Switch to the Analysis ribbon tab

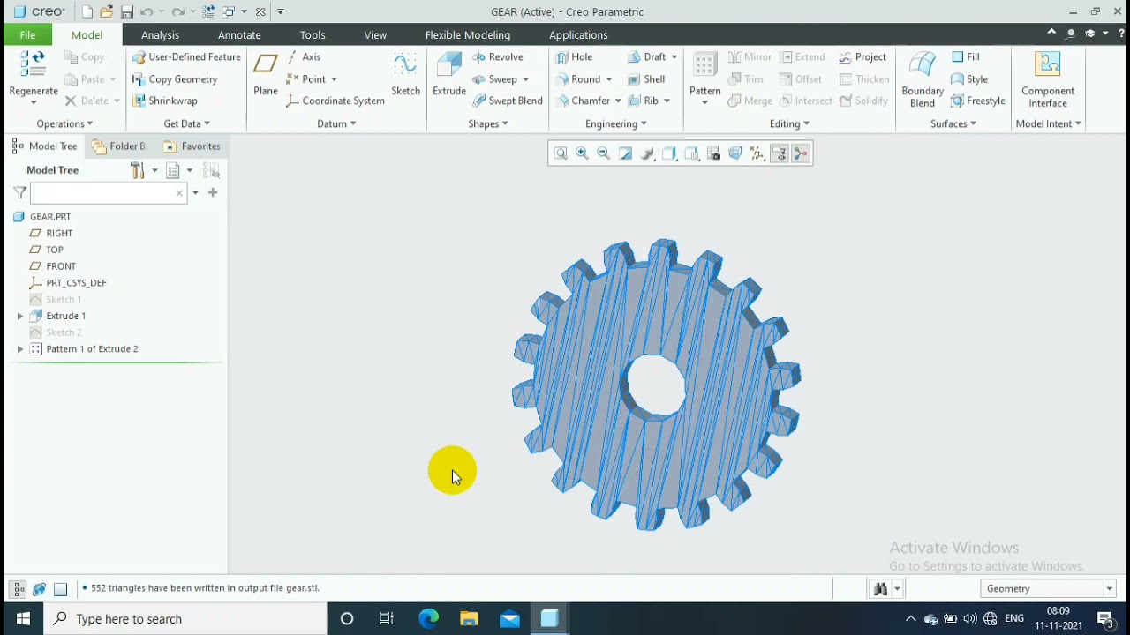(160, 35)
